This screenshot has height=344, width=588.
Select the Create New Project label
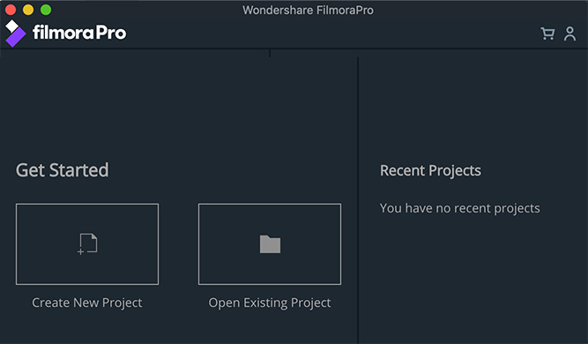[x=87, y=303]
